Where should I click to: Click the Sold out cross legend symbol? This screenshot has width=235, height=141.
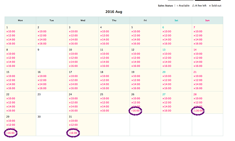tap(210, 6)
